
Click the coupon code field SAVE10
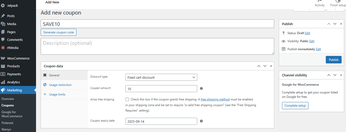click(157, 24)
